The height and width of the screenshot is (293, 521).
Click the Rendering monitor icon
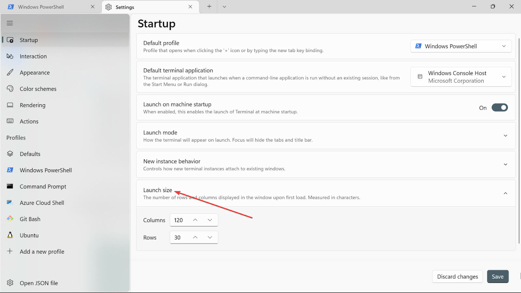click(10, 105)
